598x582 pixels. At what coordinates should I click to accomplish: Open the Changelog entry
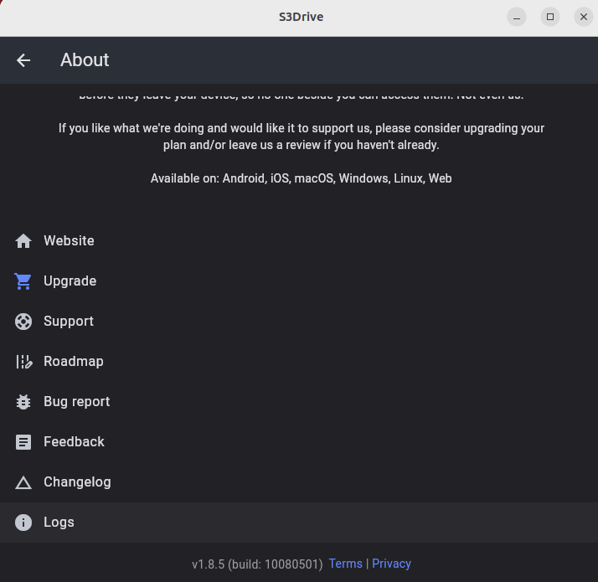tap(299, 482)
